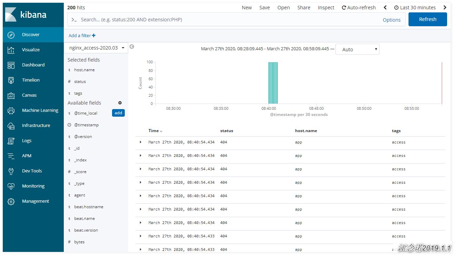
Task: Click Options link in search bar
Action: (x=392, y=20)
